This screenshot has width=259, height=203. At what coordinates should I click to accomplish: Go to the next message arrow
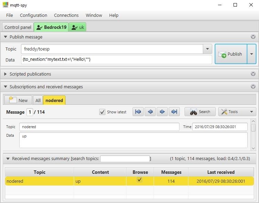pos(162,112)
